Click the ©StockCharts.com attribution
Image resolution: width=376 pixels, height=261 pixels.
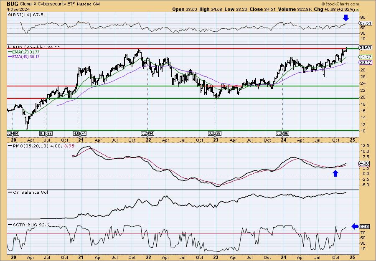click(x=340, y=4)
